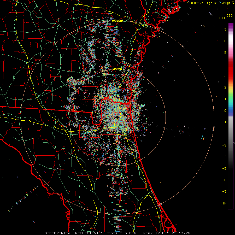Click the -4 value on the scale
Viewport: 235px width, 235px height.
(224, 157)
